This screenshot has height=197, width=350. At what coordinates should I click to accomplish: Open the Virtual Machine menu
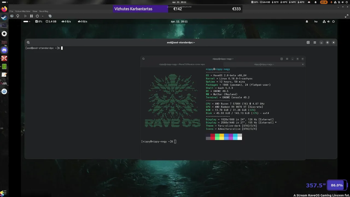click(x=23, y=11)
